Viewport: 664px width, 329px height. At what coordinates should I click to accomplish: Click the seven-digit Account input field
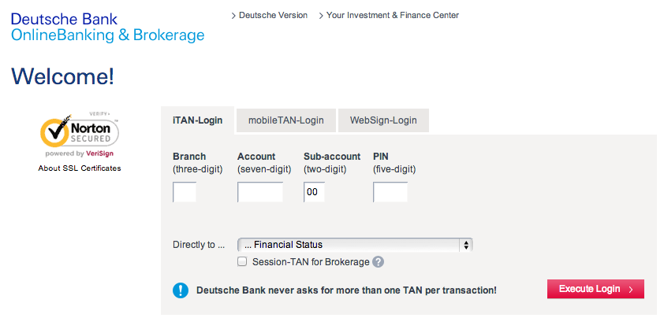coord(260,192)
